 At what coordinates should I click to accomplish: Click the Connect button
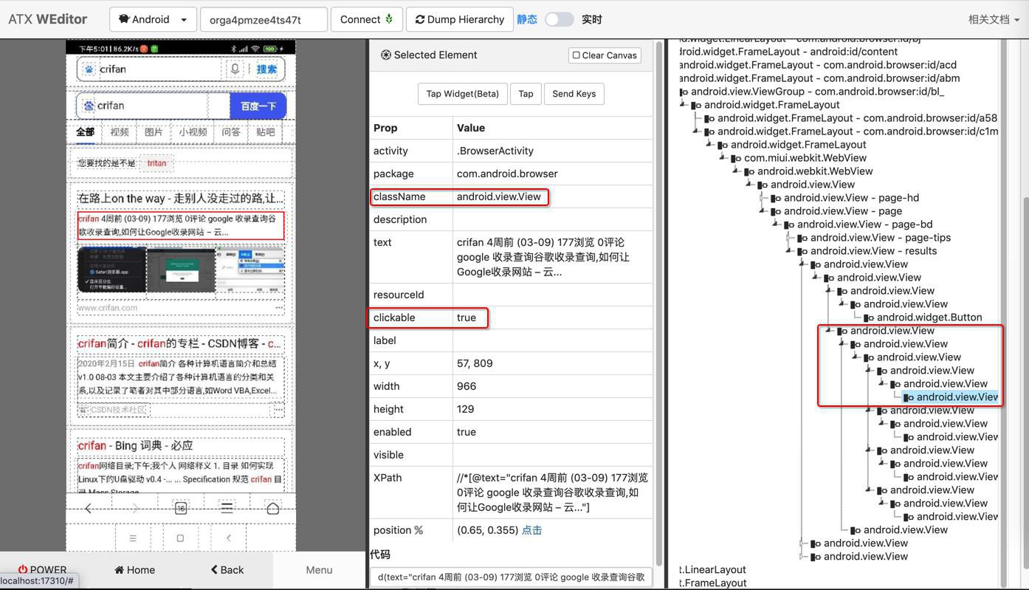(x=366, y=19)
